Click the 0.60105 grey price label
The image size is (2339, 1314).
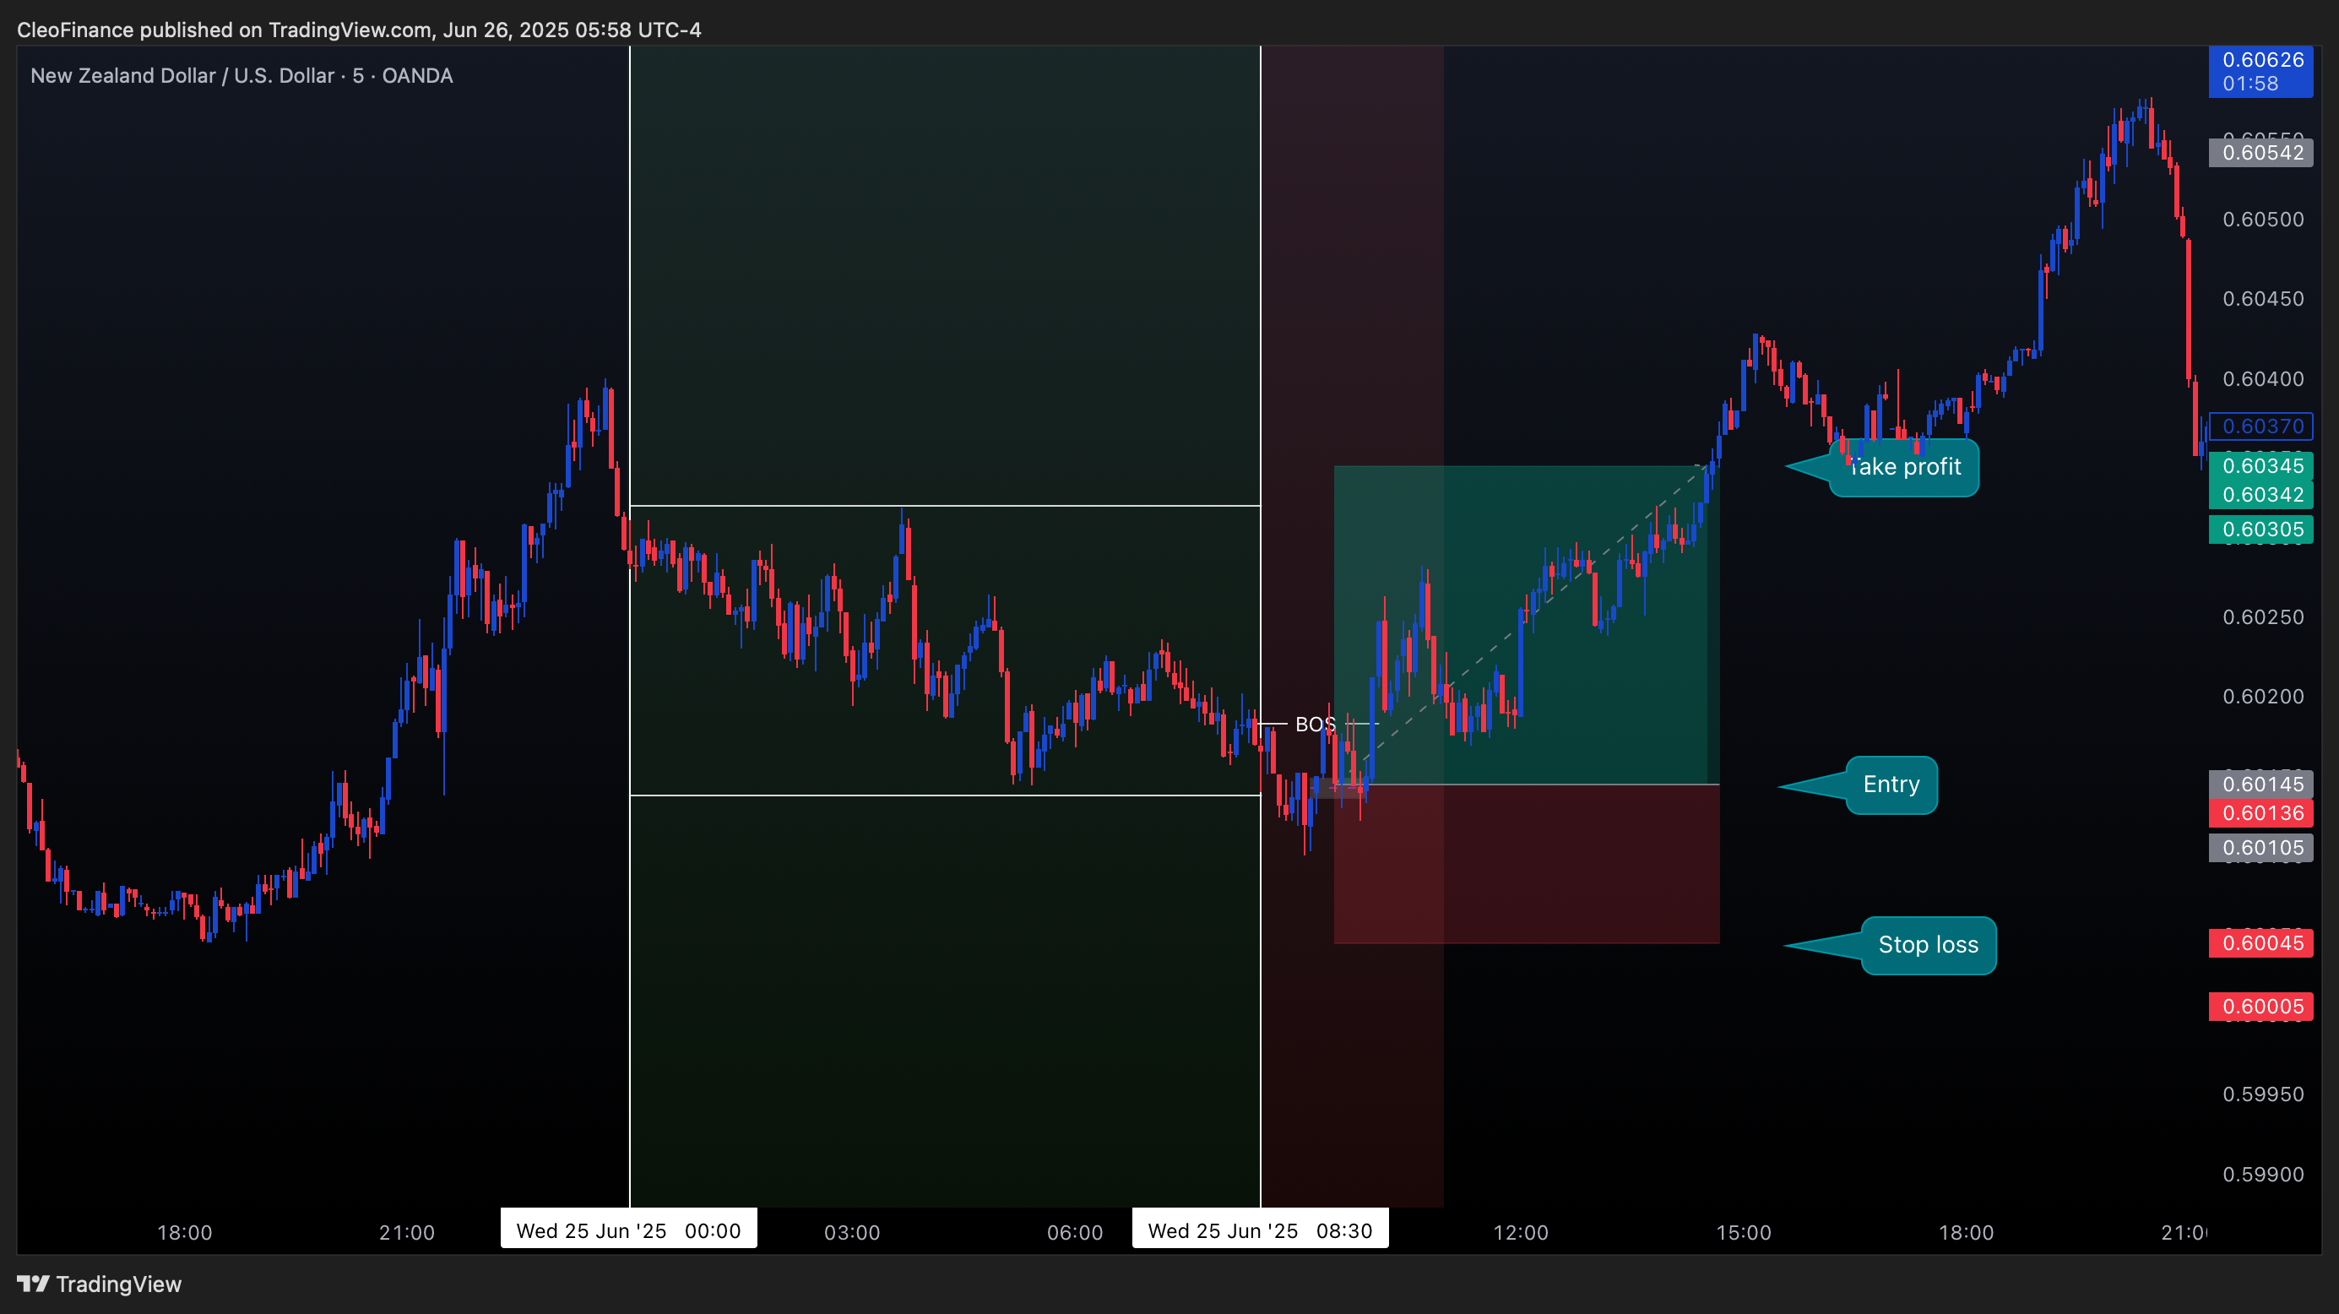(2260, 847)
